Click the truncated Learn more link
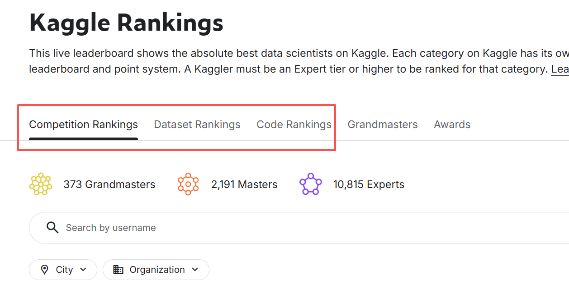The width and height of the screenshot is (569, 285). coord(560,69)
